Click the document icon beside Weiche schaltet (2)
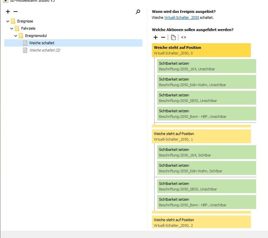The height and width of the screenshot is (238, 268). pos(25,50)
